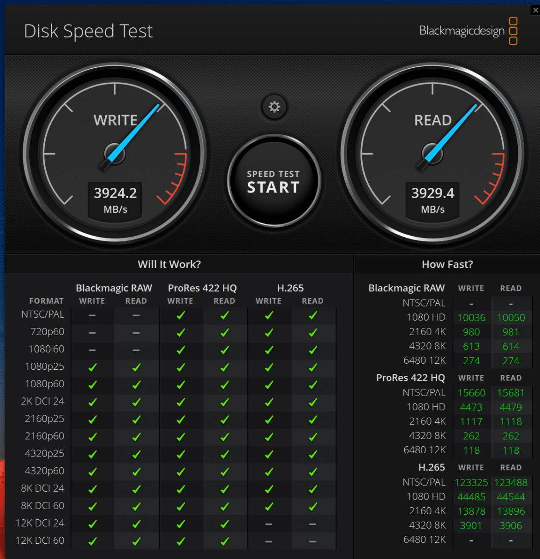Select the 12K DCI 60 format label

tap(40, 541)
